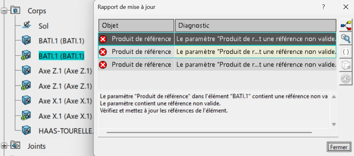Screen dimensions: 354x156
Task: Click the red error icon in the first row
Action: 103,39
